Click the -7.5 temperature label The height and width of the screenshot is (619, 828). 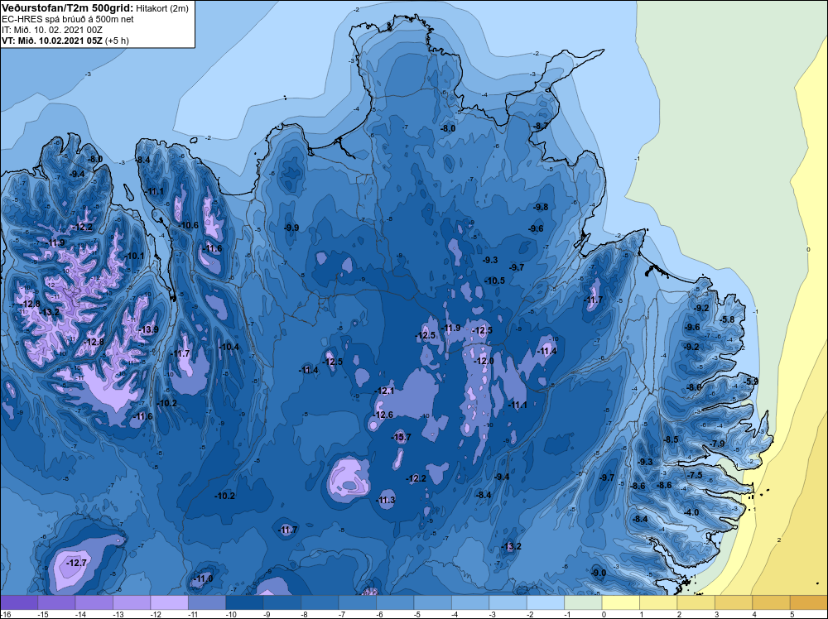coord(696,475)
